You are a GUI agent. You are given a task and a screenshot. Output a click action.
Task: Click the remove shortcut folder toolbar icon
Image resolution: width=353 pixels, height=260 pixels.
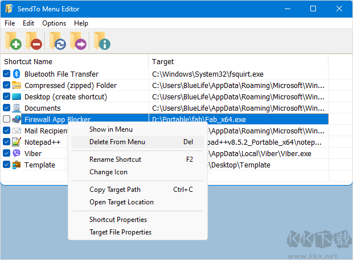(x=34, y=41)
